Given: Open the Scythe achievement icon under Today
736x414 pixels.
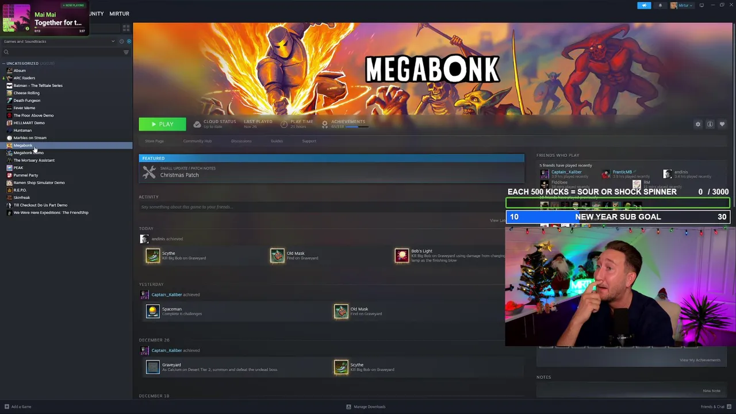Looking at the screenshot, I should (x=152, y=255).
